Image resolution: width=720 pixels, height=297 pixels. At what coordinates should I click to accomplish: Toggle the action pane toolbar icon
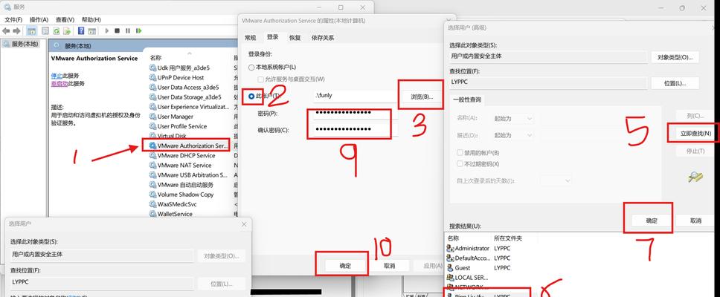click(92, 30)
